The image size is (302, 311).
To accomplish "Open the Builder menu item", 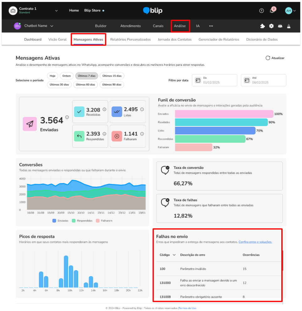I will click(x=101, y=26).
